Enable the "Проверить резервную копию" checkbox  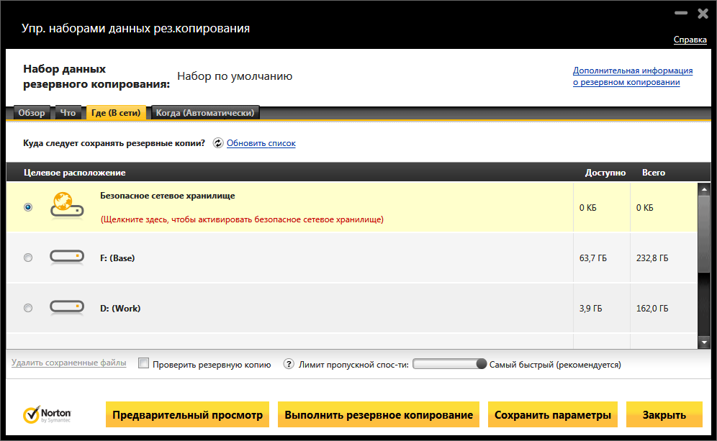(x=144, y=364)
